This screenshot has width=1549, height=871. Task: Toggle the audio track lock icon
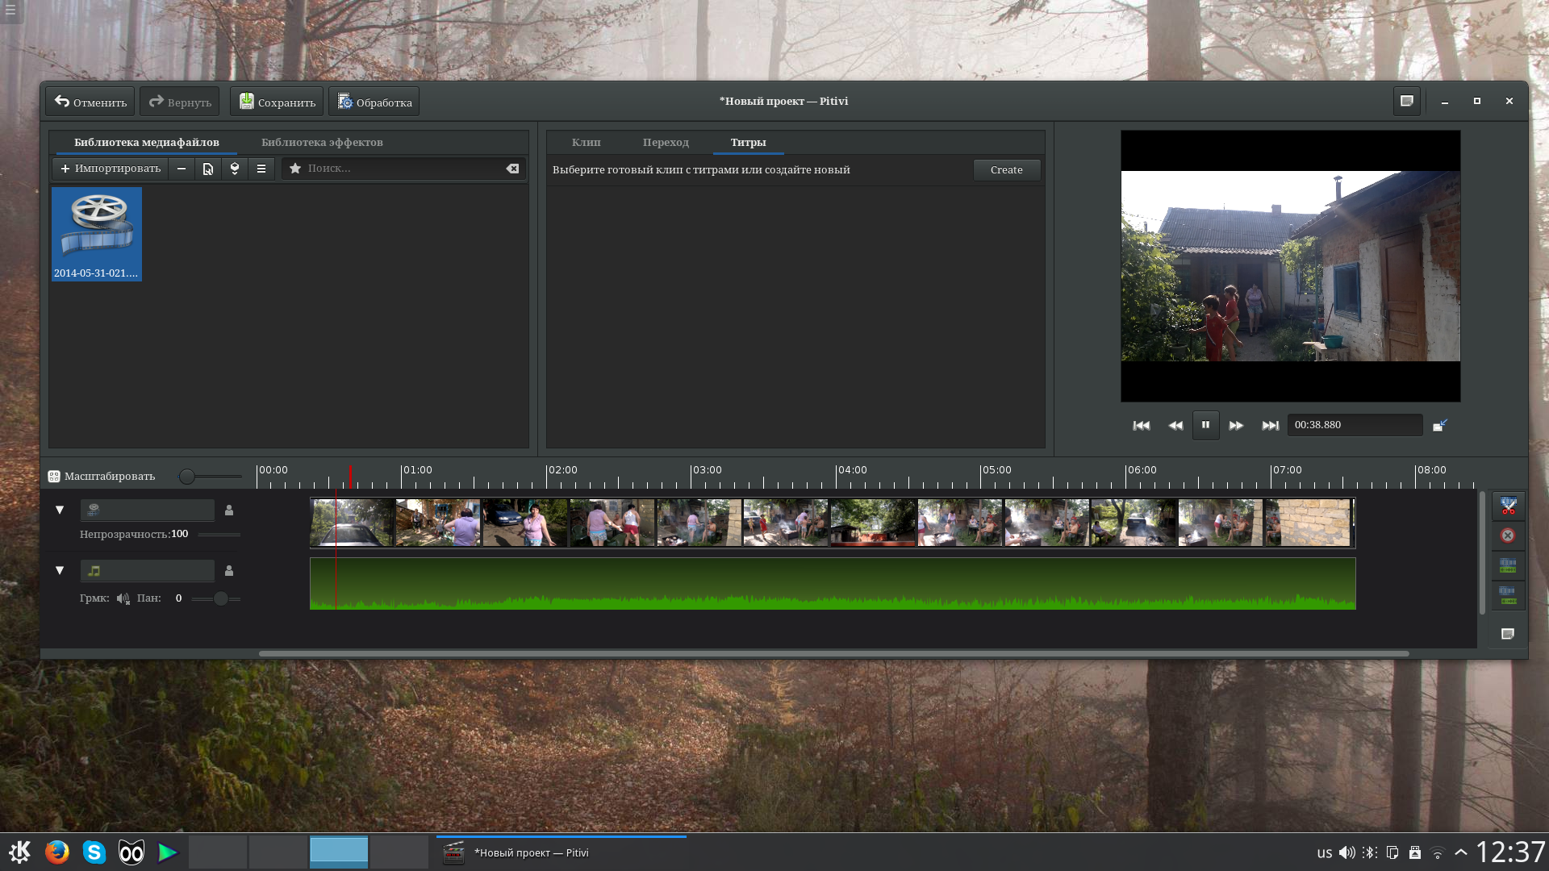tap(229, 571)
